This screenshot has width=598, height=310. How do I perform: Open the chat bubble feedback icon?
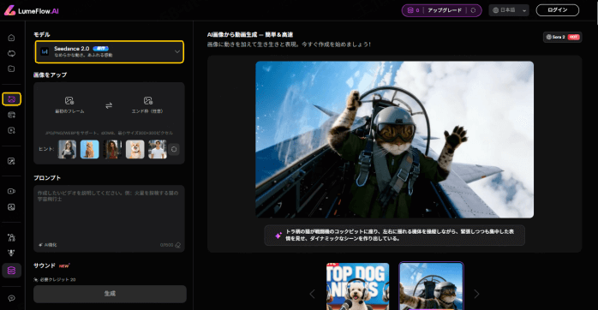click(x=11, y=298)
